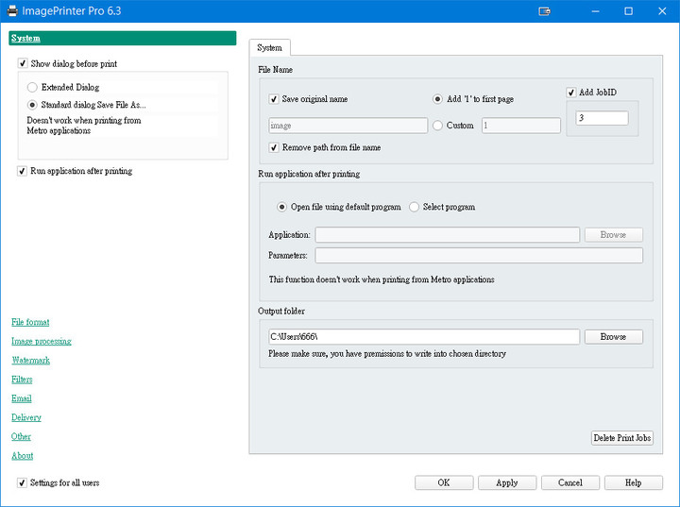The image size is (680, 507).
Task: Click the Apply button
Action: 507,482
